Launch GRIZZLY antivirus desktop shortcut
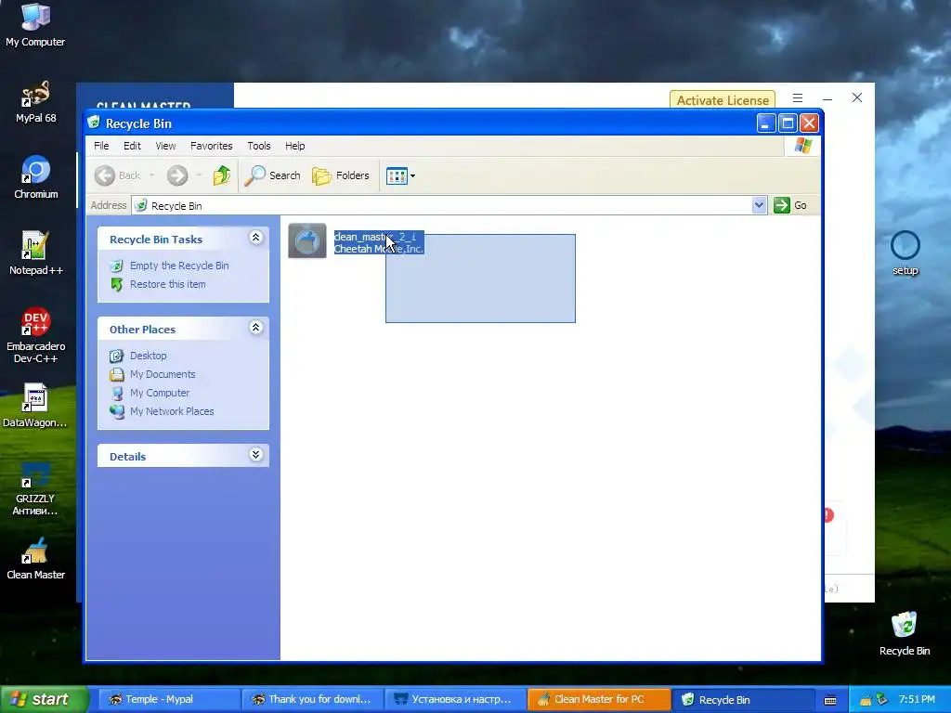The height and width of the screenshot is (713, 951). coord(35,488)
